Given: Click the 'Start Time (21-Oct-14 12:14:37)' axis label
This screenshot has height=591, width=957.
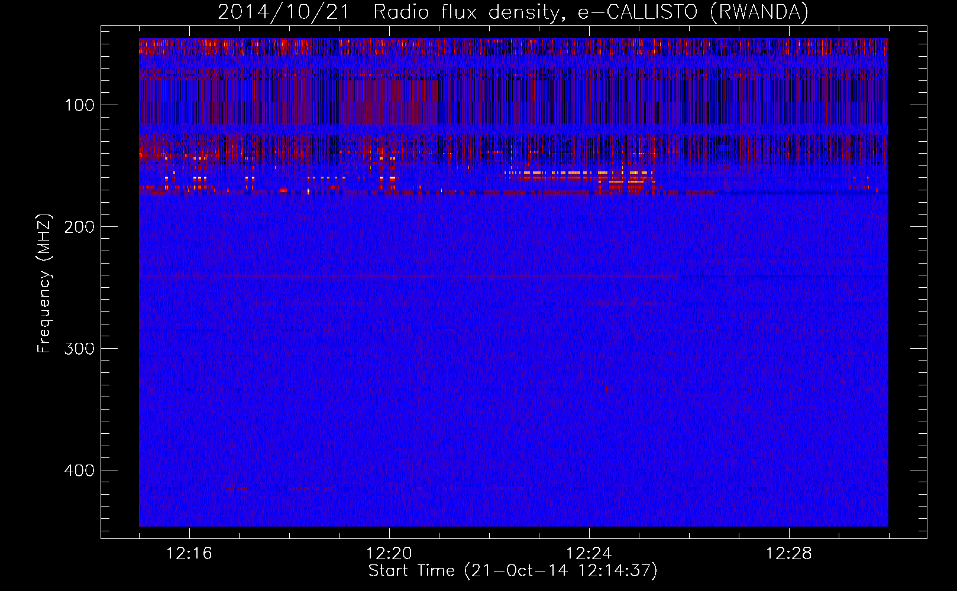Looking at the screenshot, I should [x=513, y=571].
